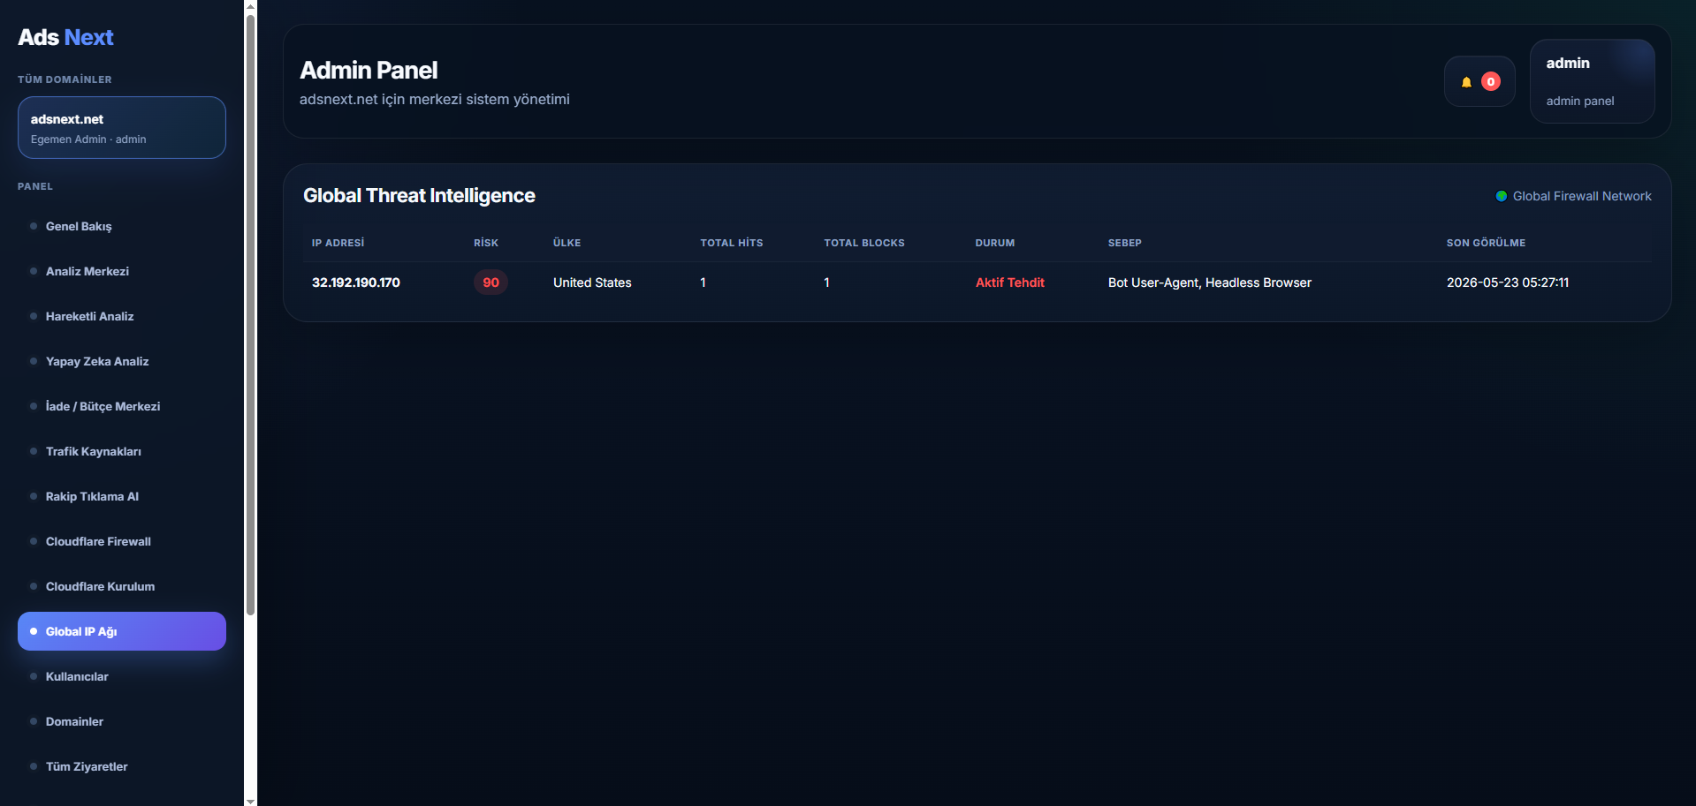Click the risk score 90 badge
The height and width of the screenshot is (806, 1696).
[x=491, y=282]
